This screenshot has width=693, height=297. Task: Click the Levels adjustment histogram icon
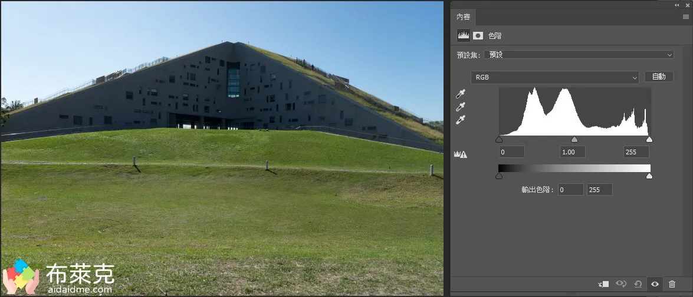tap(464, 35)
